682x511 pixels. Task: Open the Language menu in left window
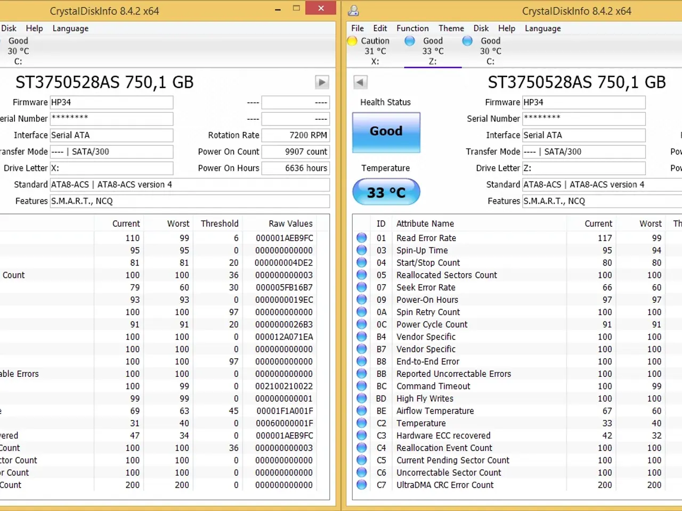coord(70,28)
